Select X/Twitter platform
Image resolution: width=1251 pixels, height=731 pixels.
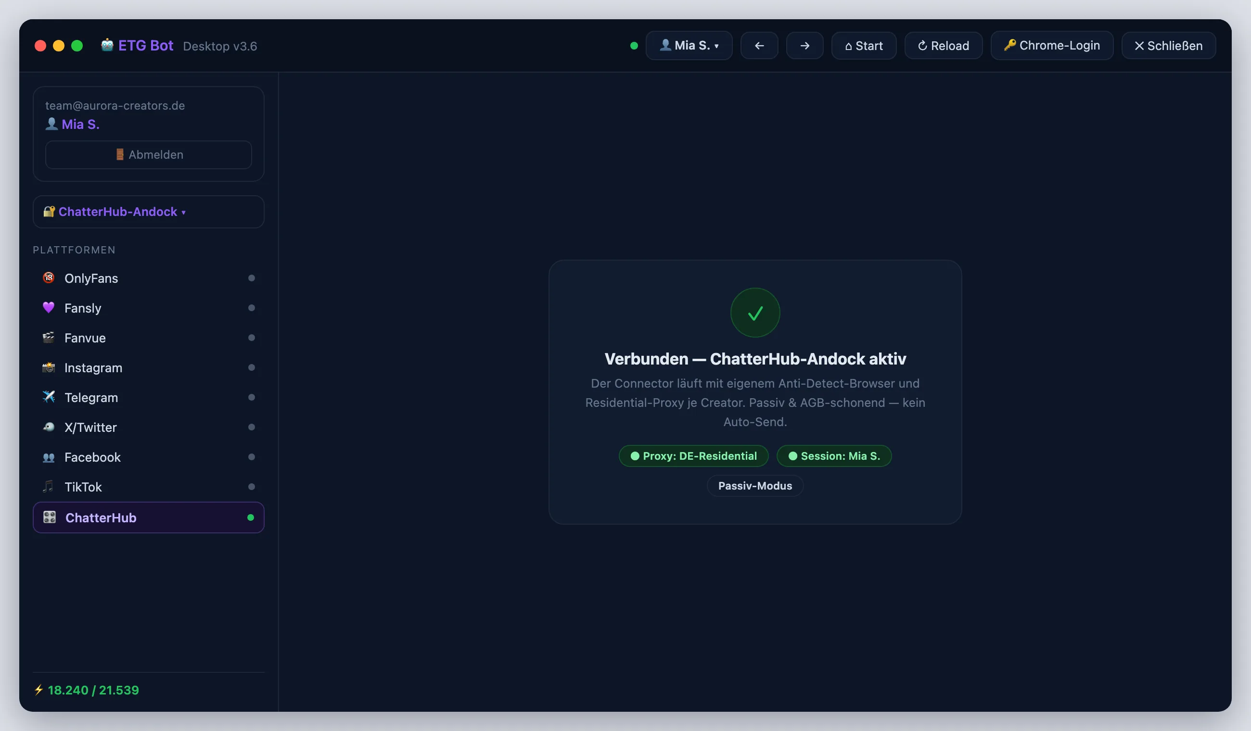[148, 427]
